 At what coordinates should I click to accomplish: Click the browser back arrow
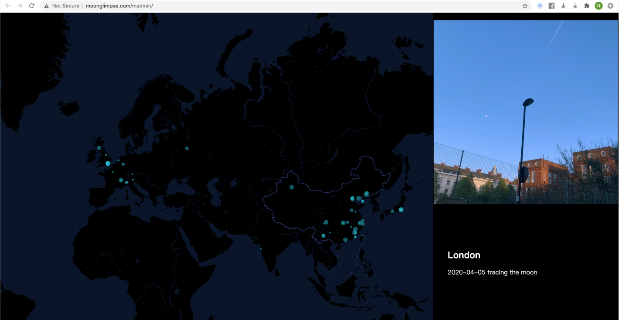(x=8, y=6)
